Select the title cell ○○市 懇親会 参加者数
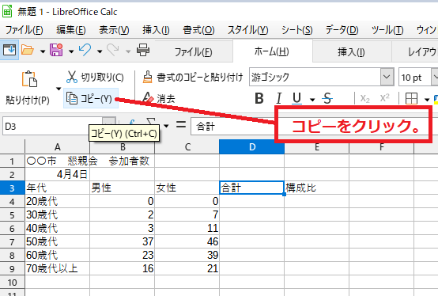 57,161
